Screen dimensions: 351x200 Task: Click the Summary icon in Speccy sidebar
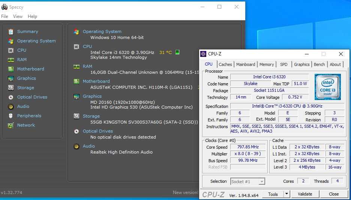coord(11,32)
